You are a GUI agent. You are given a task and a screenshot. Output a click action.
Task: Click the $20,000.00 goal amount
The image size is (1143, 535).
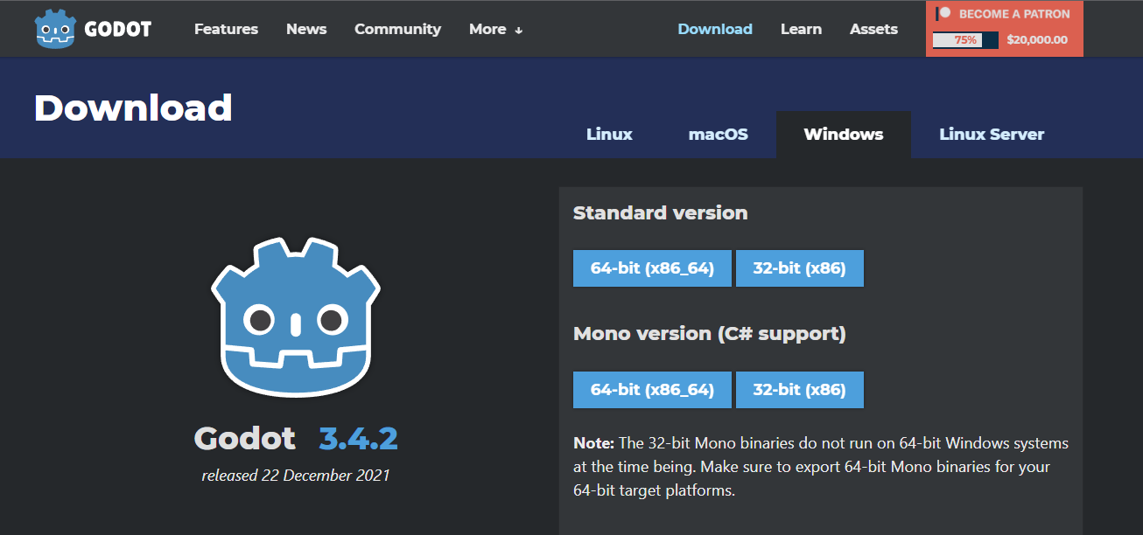(x=1037, y=39)
